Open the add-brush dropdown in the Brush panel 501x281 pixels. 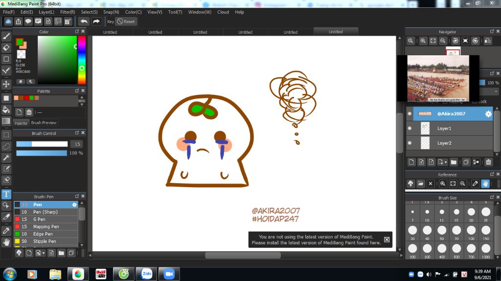40,253
